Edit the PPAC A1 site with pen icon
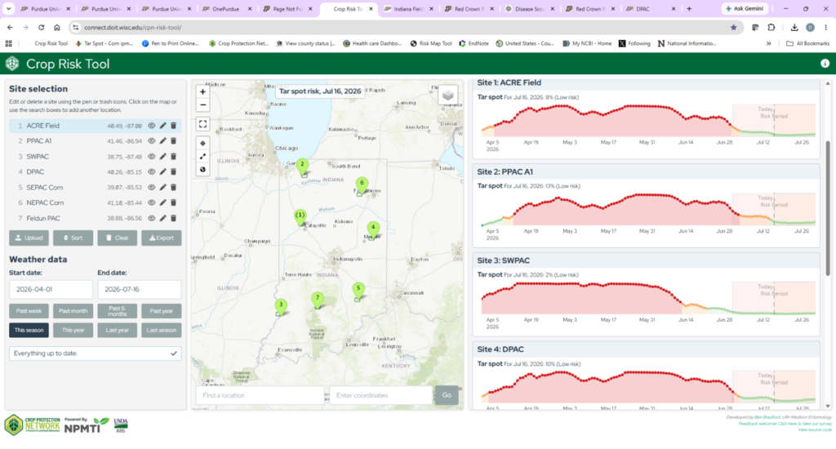836x449 pixels. (162, 141)
